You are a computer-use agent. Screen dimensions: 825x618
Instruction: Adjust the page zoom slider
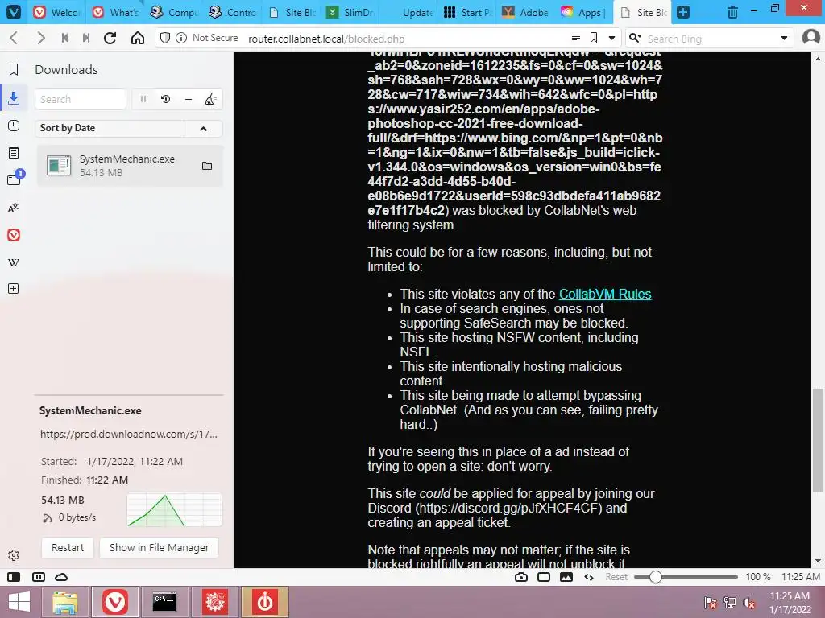click(x=686, y=577)
